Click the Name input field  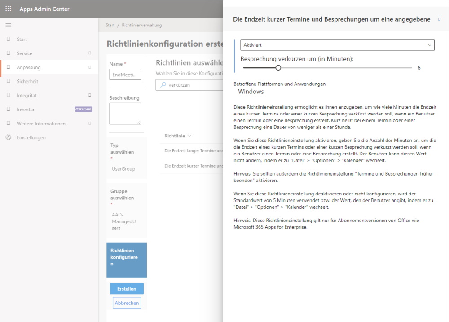(125, 75)
